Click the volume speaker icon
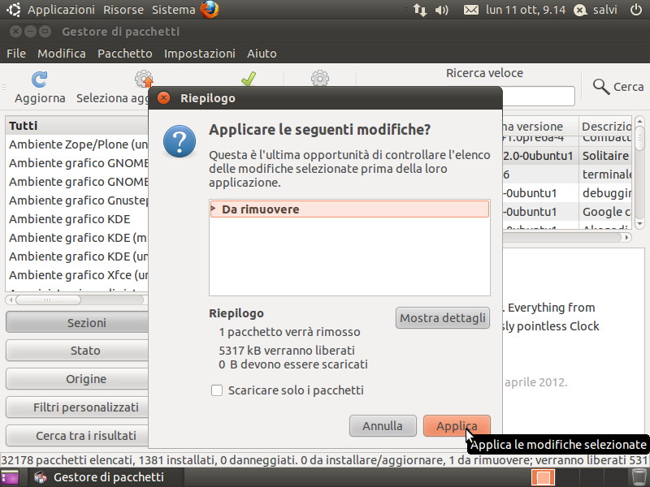 [441, 10]
